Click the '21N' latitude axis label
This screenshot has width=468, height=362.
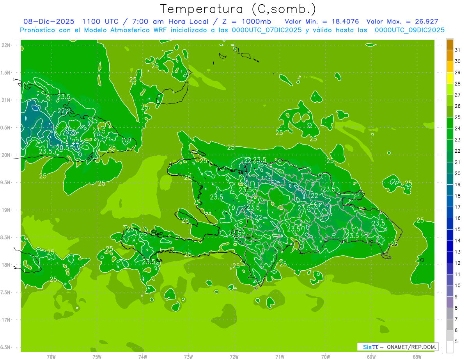coord(6,100)
